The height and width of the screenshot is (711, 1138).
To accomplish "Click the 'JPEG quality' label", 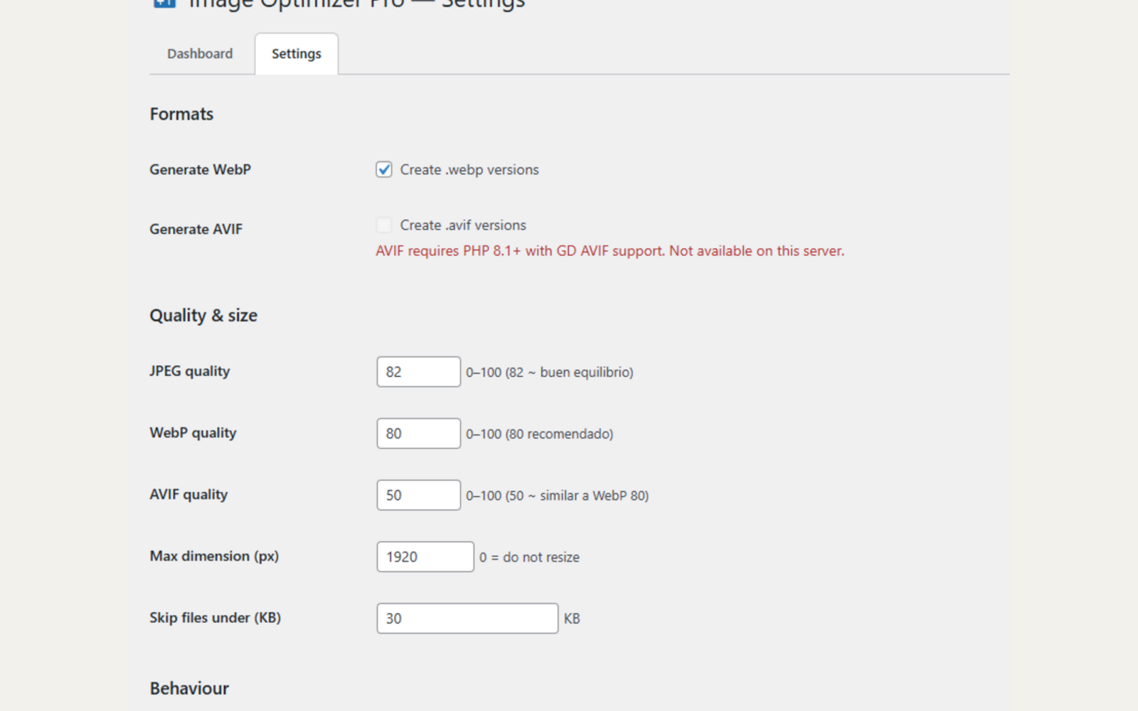I will pyautogui.click(x=189, y=371).
